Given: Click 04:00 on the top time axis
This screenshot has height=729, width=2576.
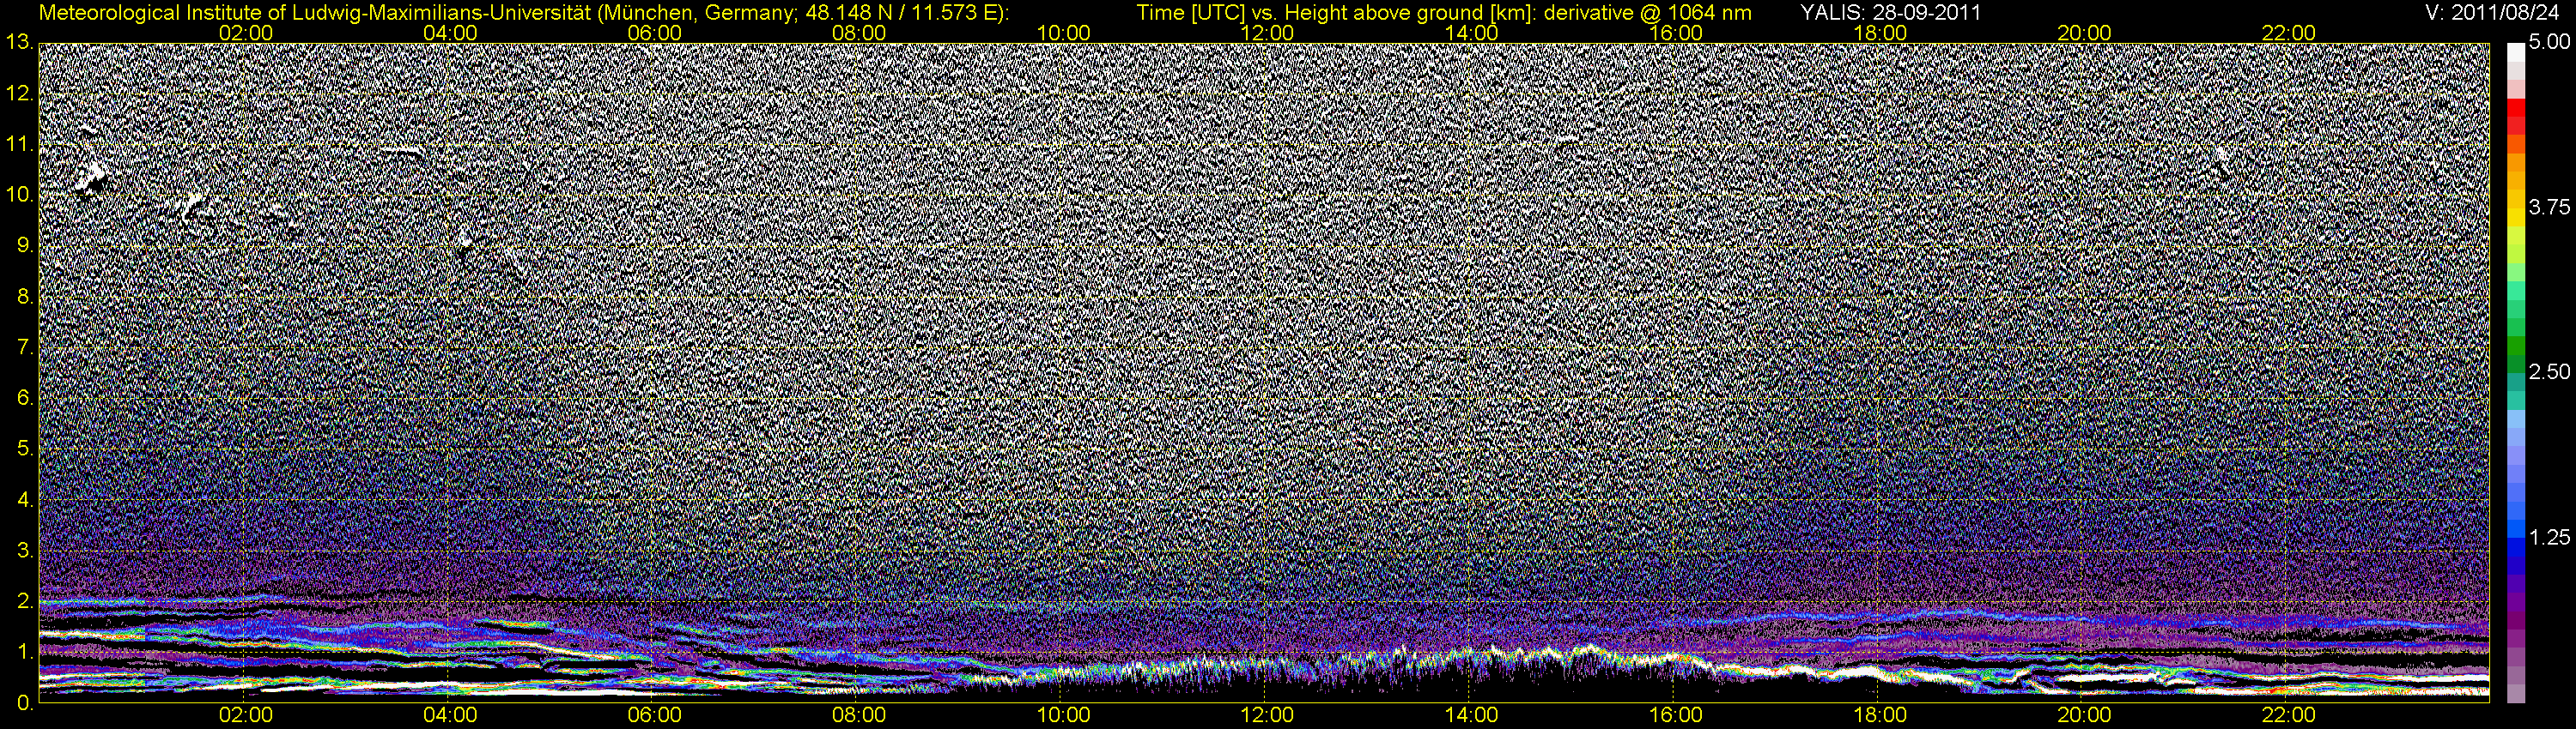Looking at the screenshot, I should tap(450, 33).
